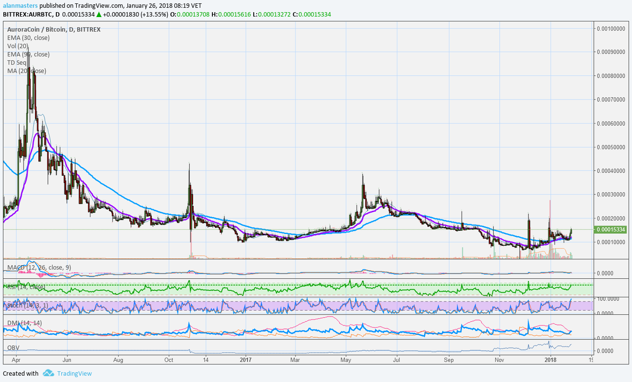632x382 pixels.
Task: Click the 0.00100000 price axis label
Action: [611, 29]
